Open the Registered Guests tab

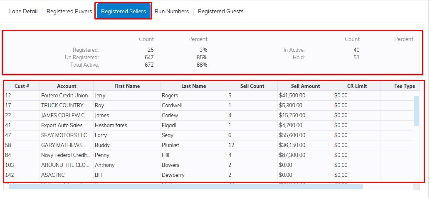[x=220, y=12]
